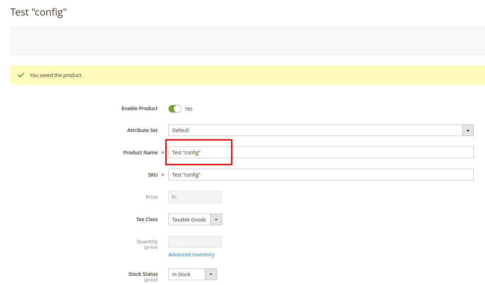This screenshot has height=285, width=485.
Task: Click the red asterisk beside Product Name
Action: pos(162,153)
